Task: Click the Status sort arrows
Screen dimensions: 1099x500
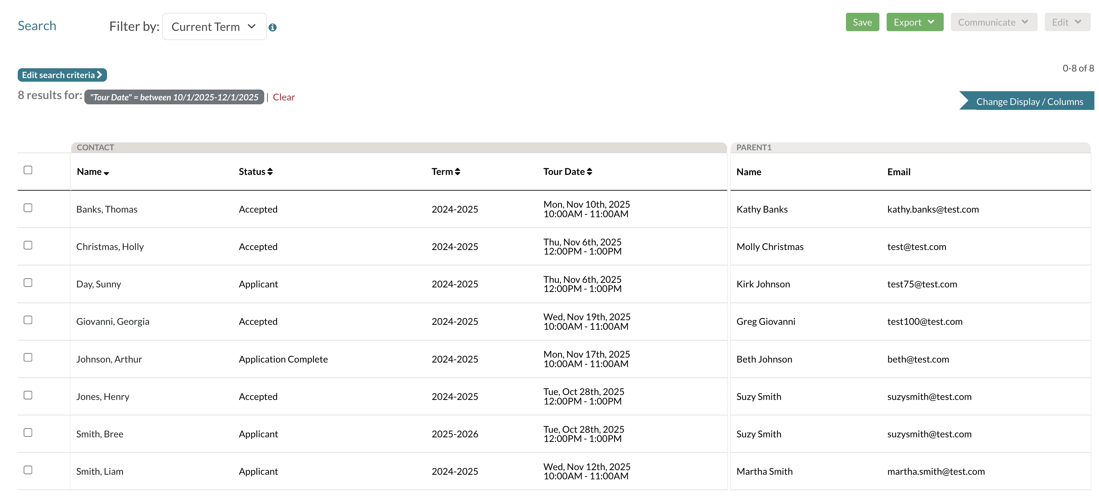Action: tap(270, 172)
